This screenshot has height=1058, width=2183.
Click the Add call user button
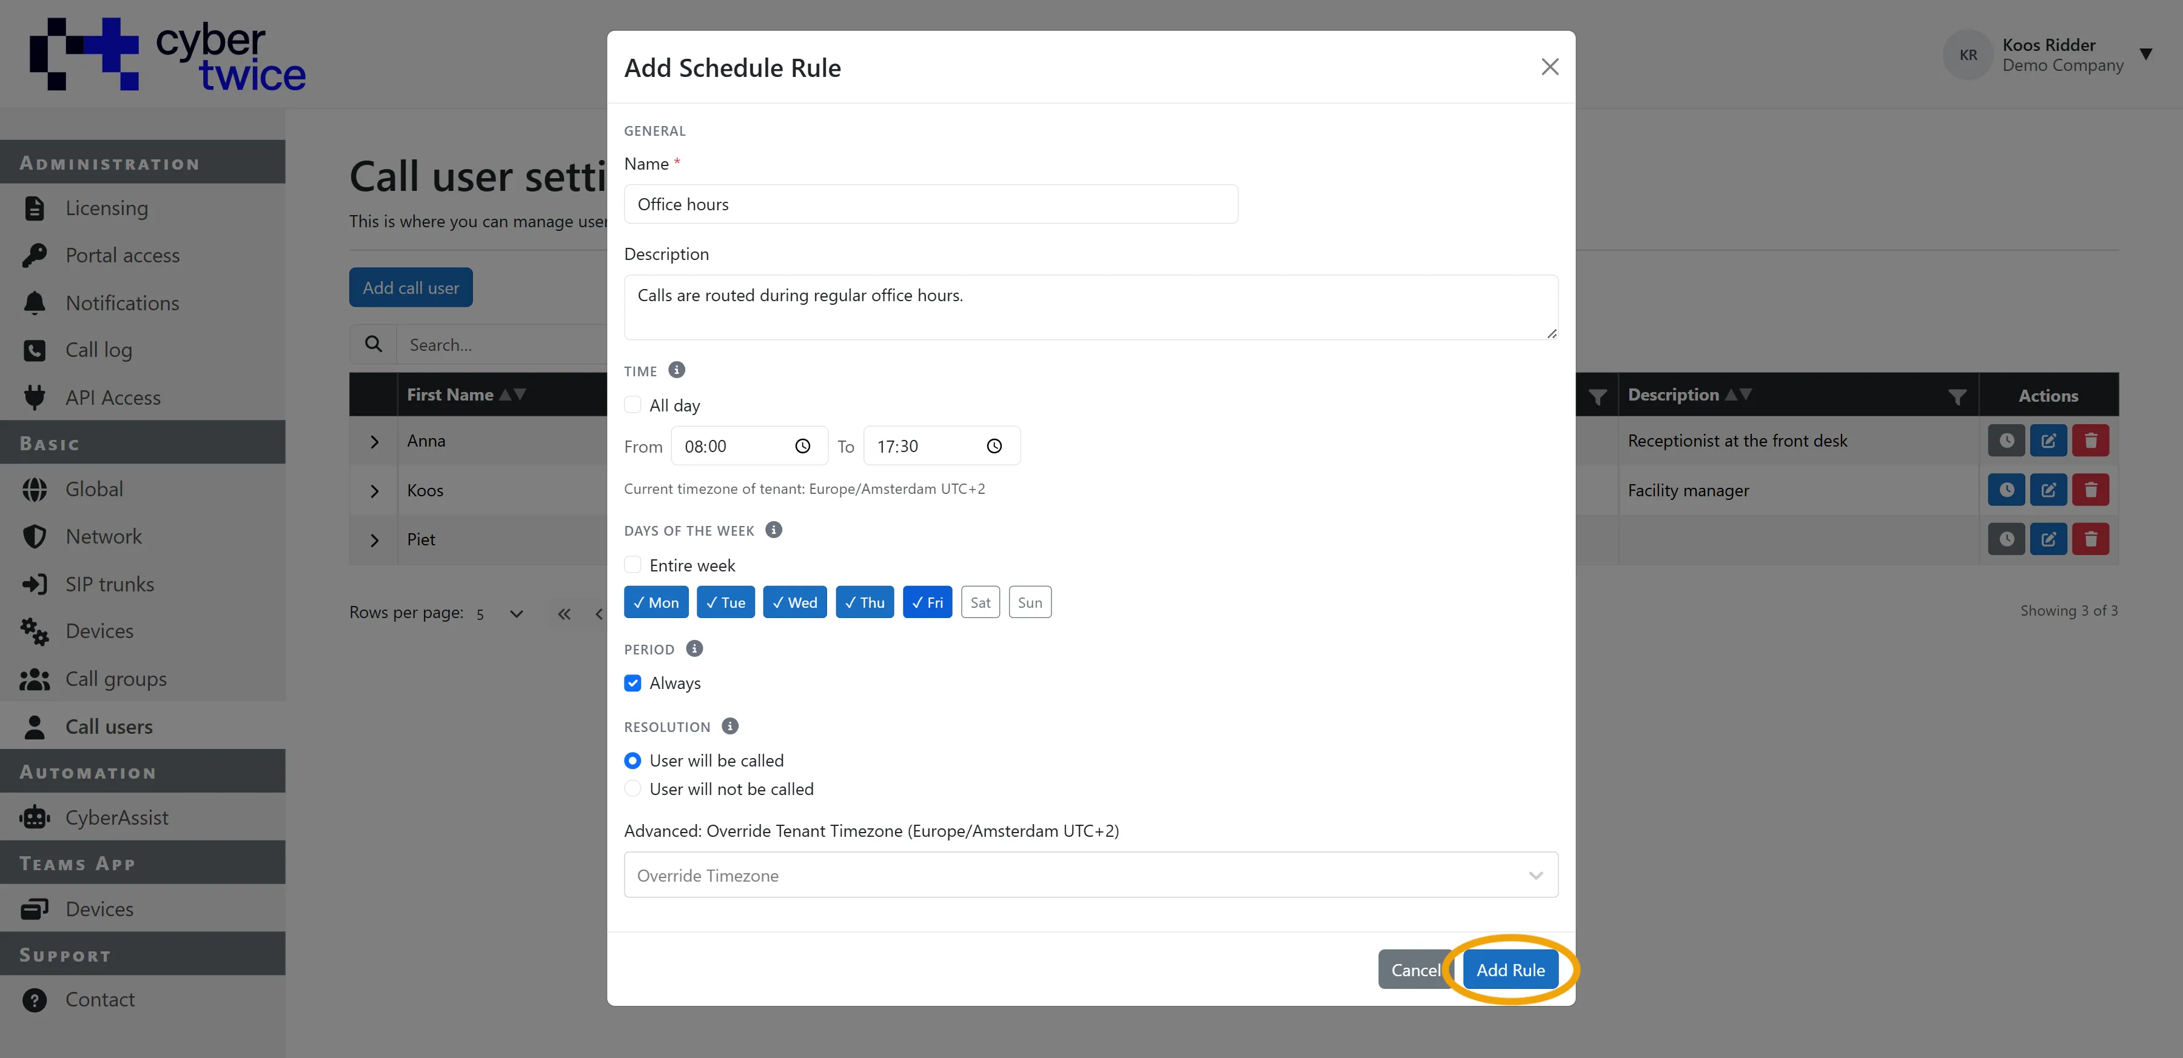coord(411,288)
